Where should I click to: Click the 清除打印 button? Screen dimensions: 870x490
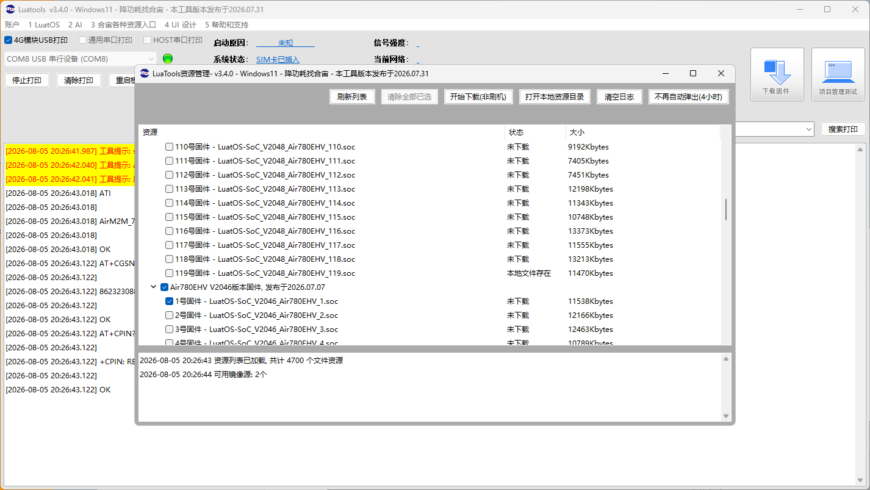(x=79, y=81)
